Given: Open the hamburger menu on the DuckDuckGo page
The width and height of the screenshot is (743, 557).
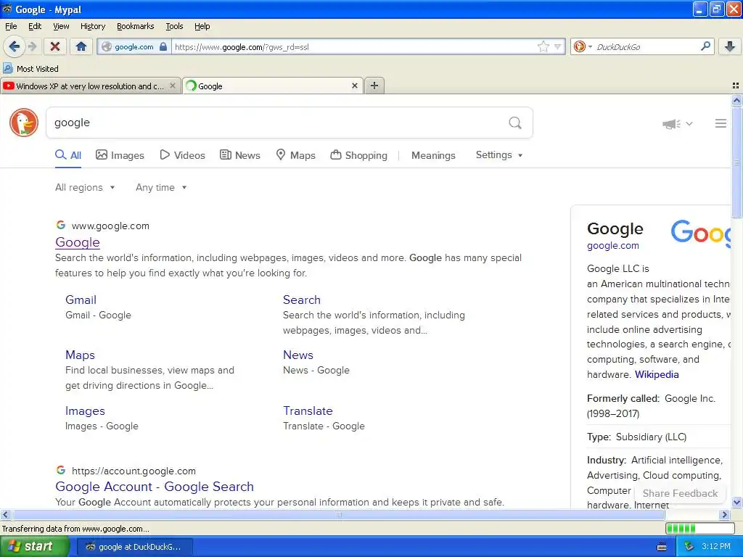Looking at the screenshot, I should point(721,123).
